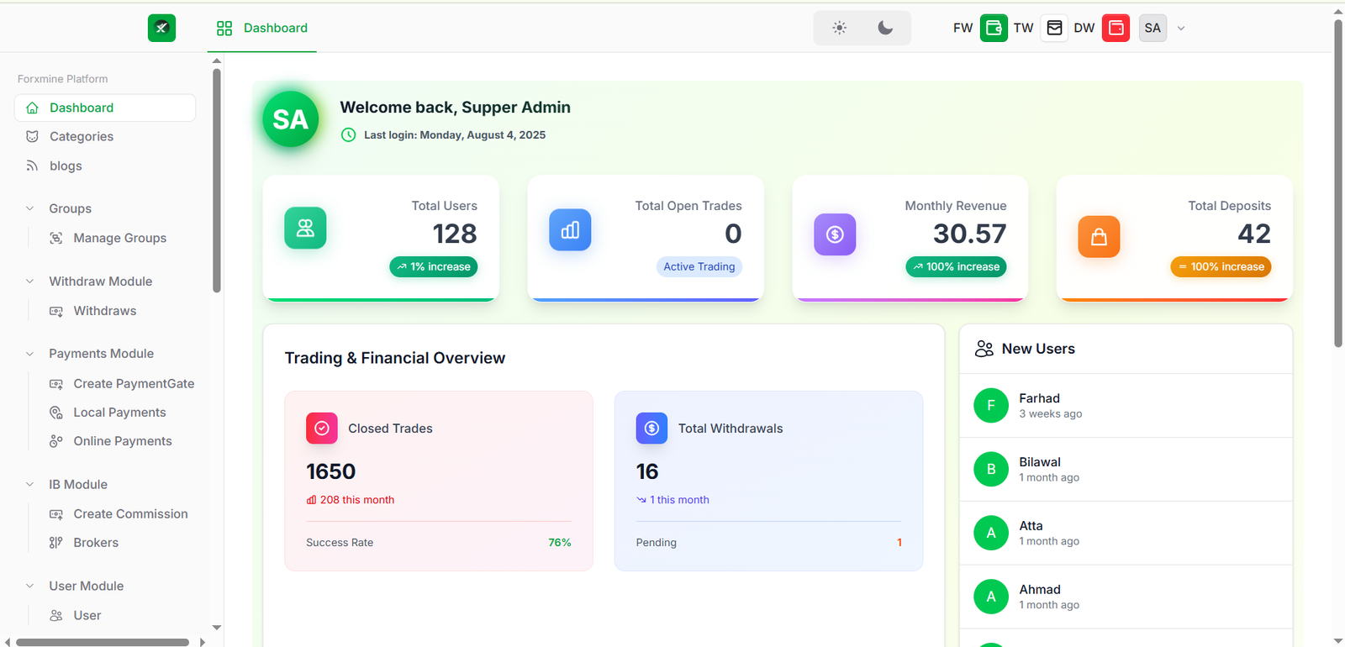Select the Dashboard tab in header

click(262, 28)
